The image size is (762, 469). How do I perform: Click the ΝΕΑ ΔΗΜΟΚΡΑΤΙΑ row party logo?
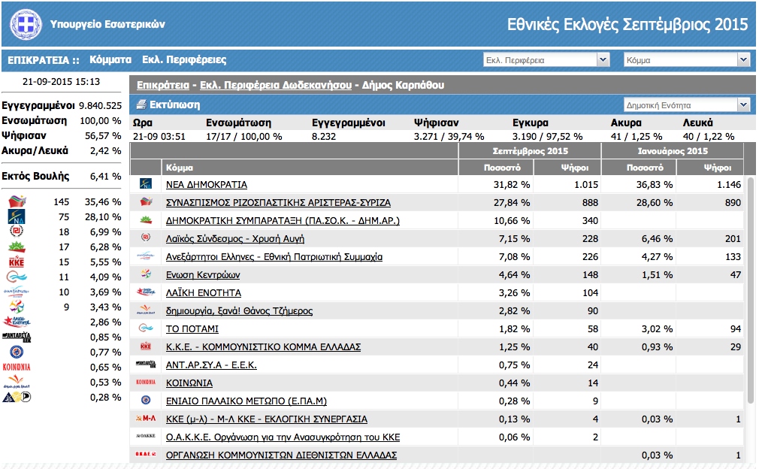146,184
